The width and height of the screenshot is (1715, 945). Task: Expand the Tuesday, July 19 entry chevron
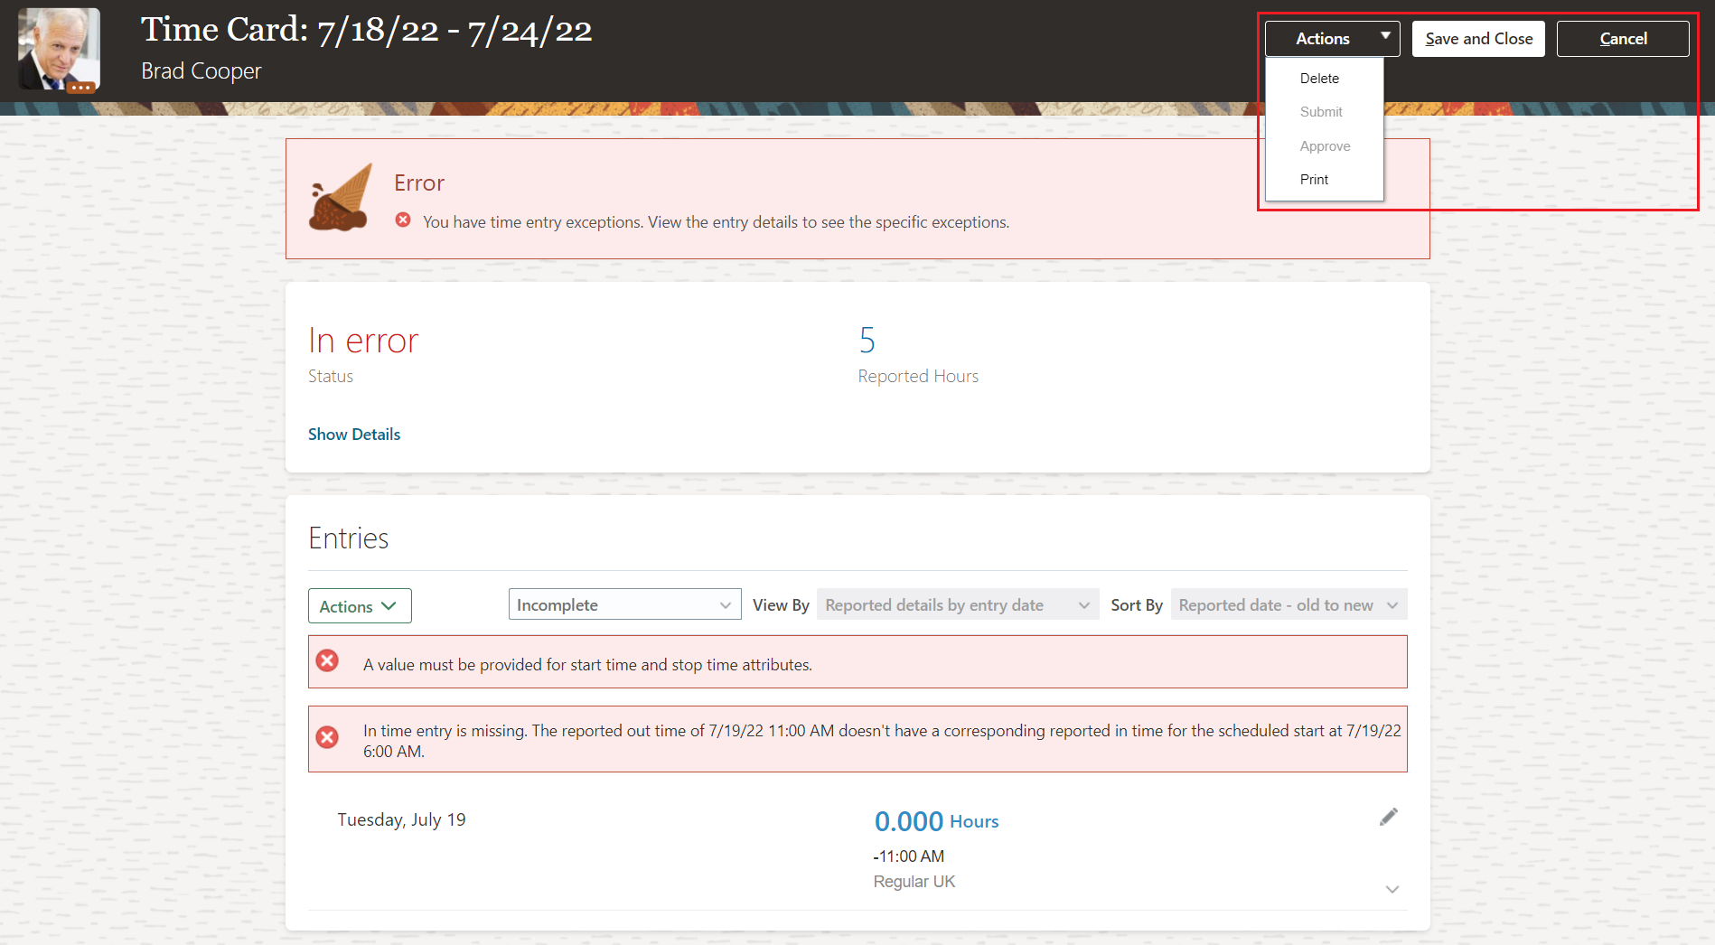[1392, 889]
